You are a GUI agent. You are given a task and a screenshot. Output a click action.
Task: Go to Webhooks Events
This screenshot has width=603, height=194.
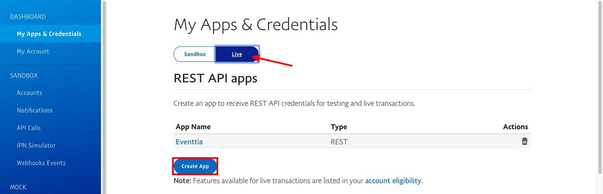[41, 163]
